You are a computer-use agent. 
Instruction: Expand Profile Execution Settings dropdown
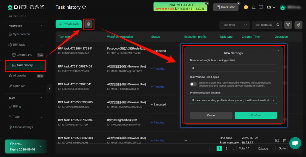233,100
